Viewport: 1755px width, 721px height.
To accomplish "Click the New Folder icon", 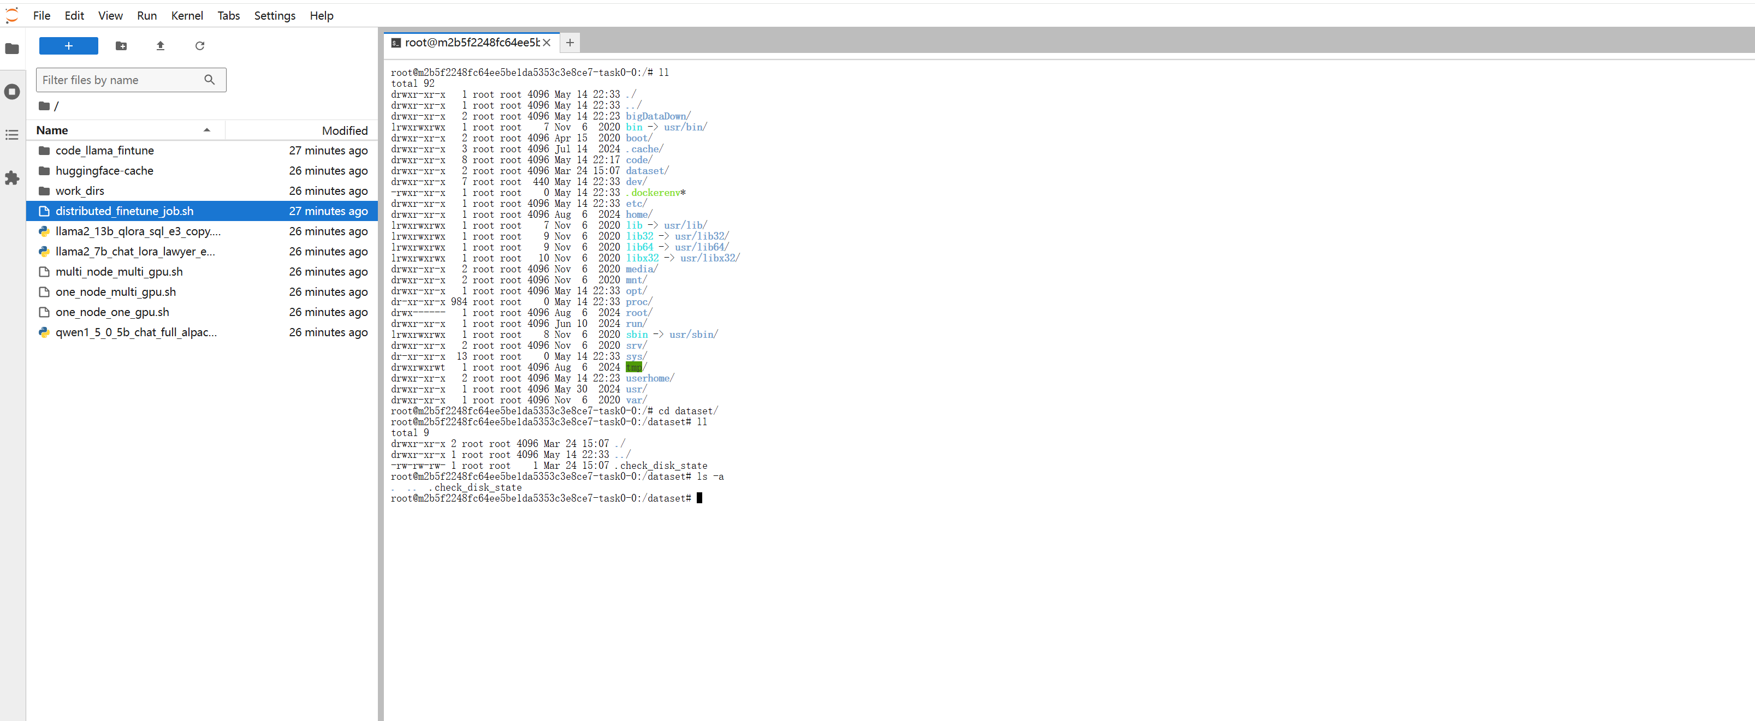I will click(x=121, y=46).
